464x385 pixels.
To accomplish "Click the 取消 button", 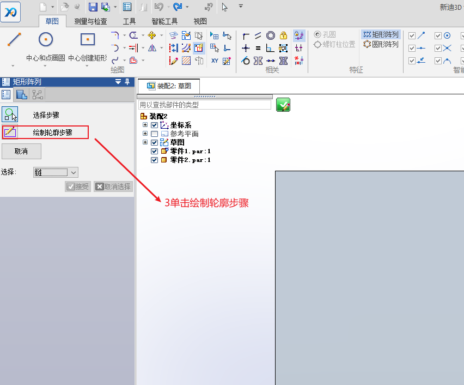I will point(21,151).
